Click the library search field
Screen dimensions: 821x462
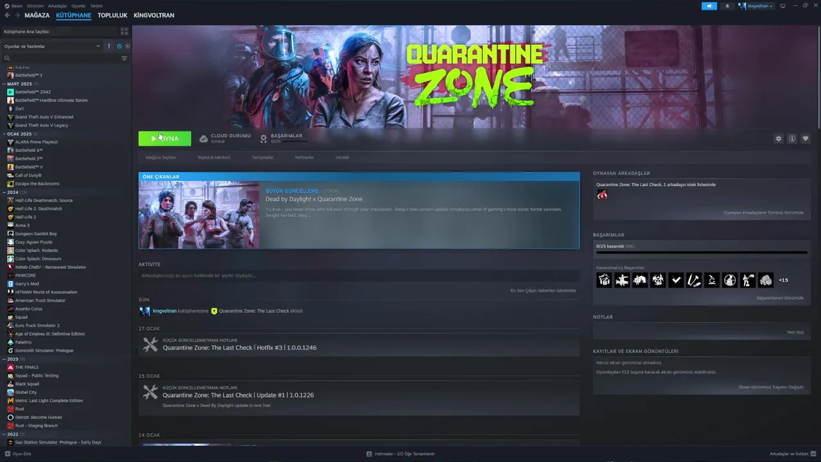[x=61, y=58]
